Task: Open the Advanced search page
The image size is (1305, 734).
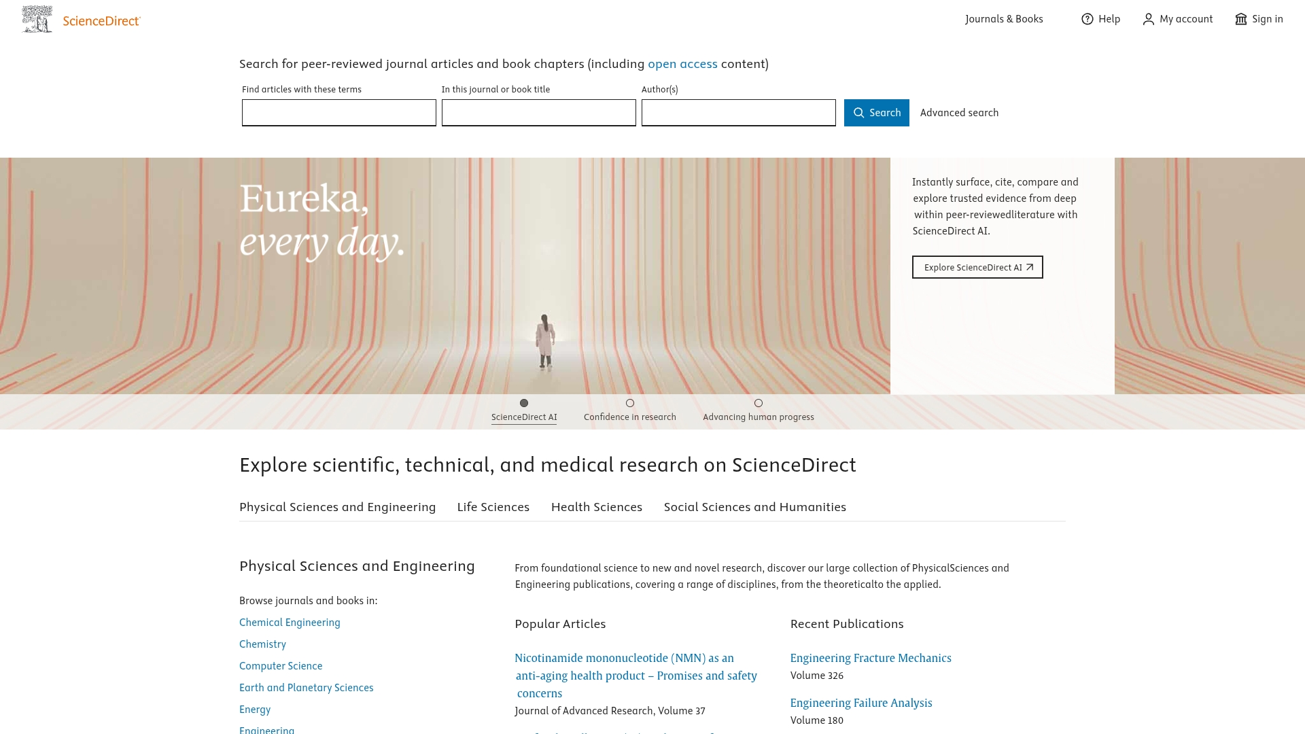Action: click(x=959, y=113)
